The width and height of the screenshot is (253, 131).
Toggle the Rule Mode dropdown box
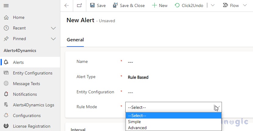click(x=174, y=107)
